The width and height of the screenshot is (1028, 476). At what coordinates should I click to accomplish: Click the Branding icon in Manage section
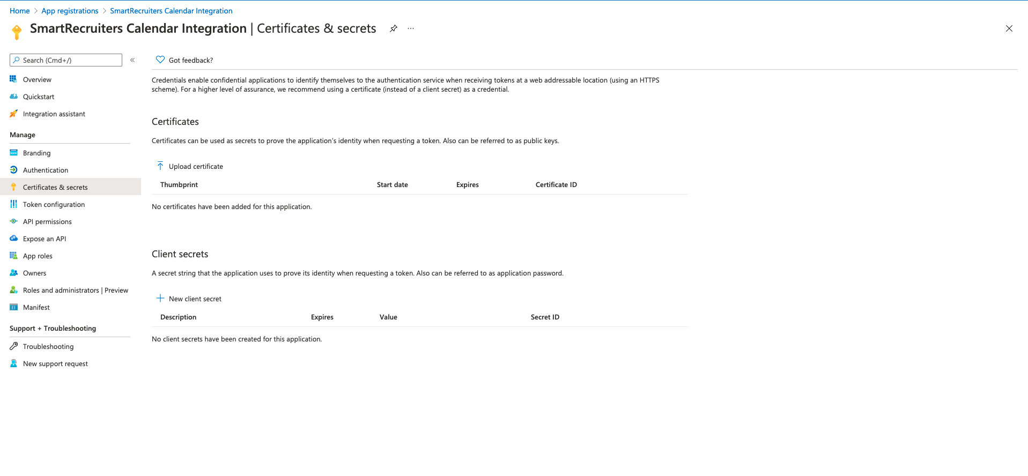13,153
